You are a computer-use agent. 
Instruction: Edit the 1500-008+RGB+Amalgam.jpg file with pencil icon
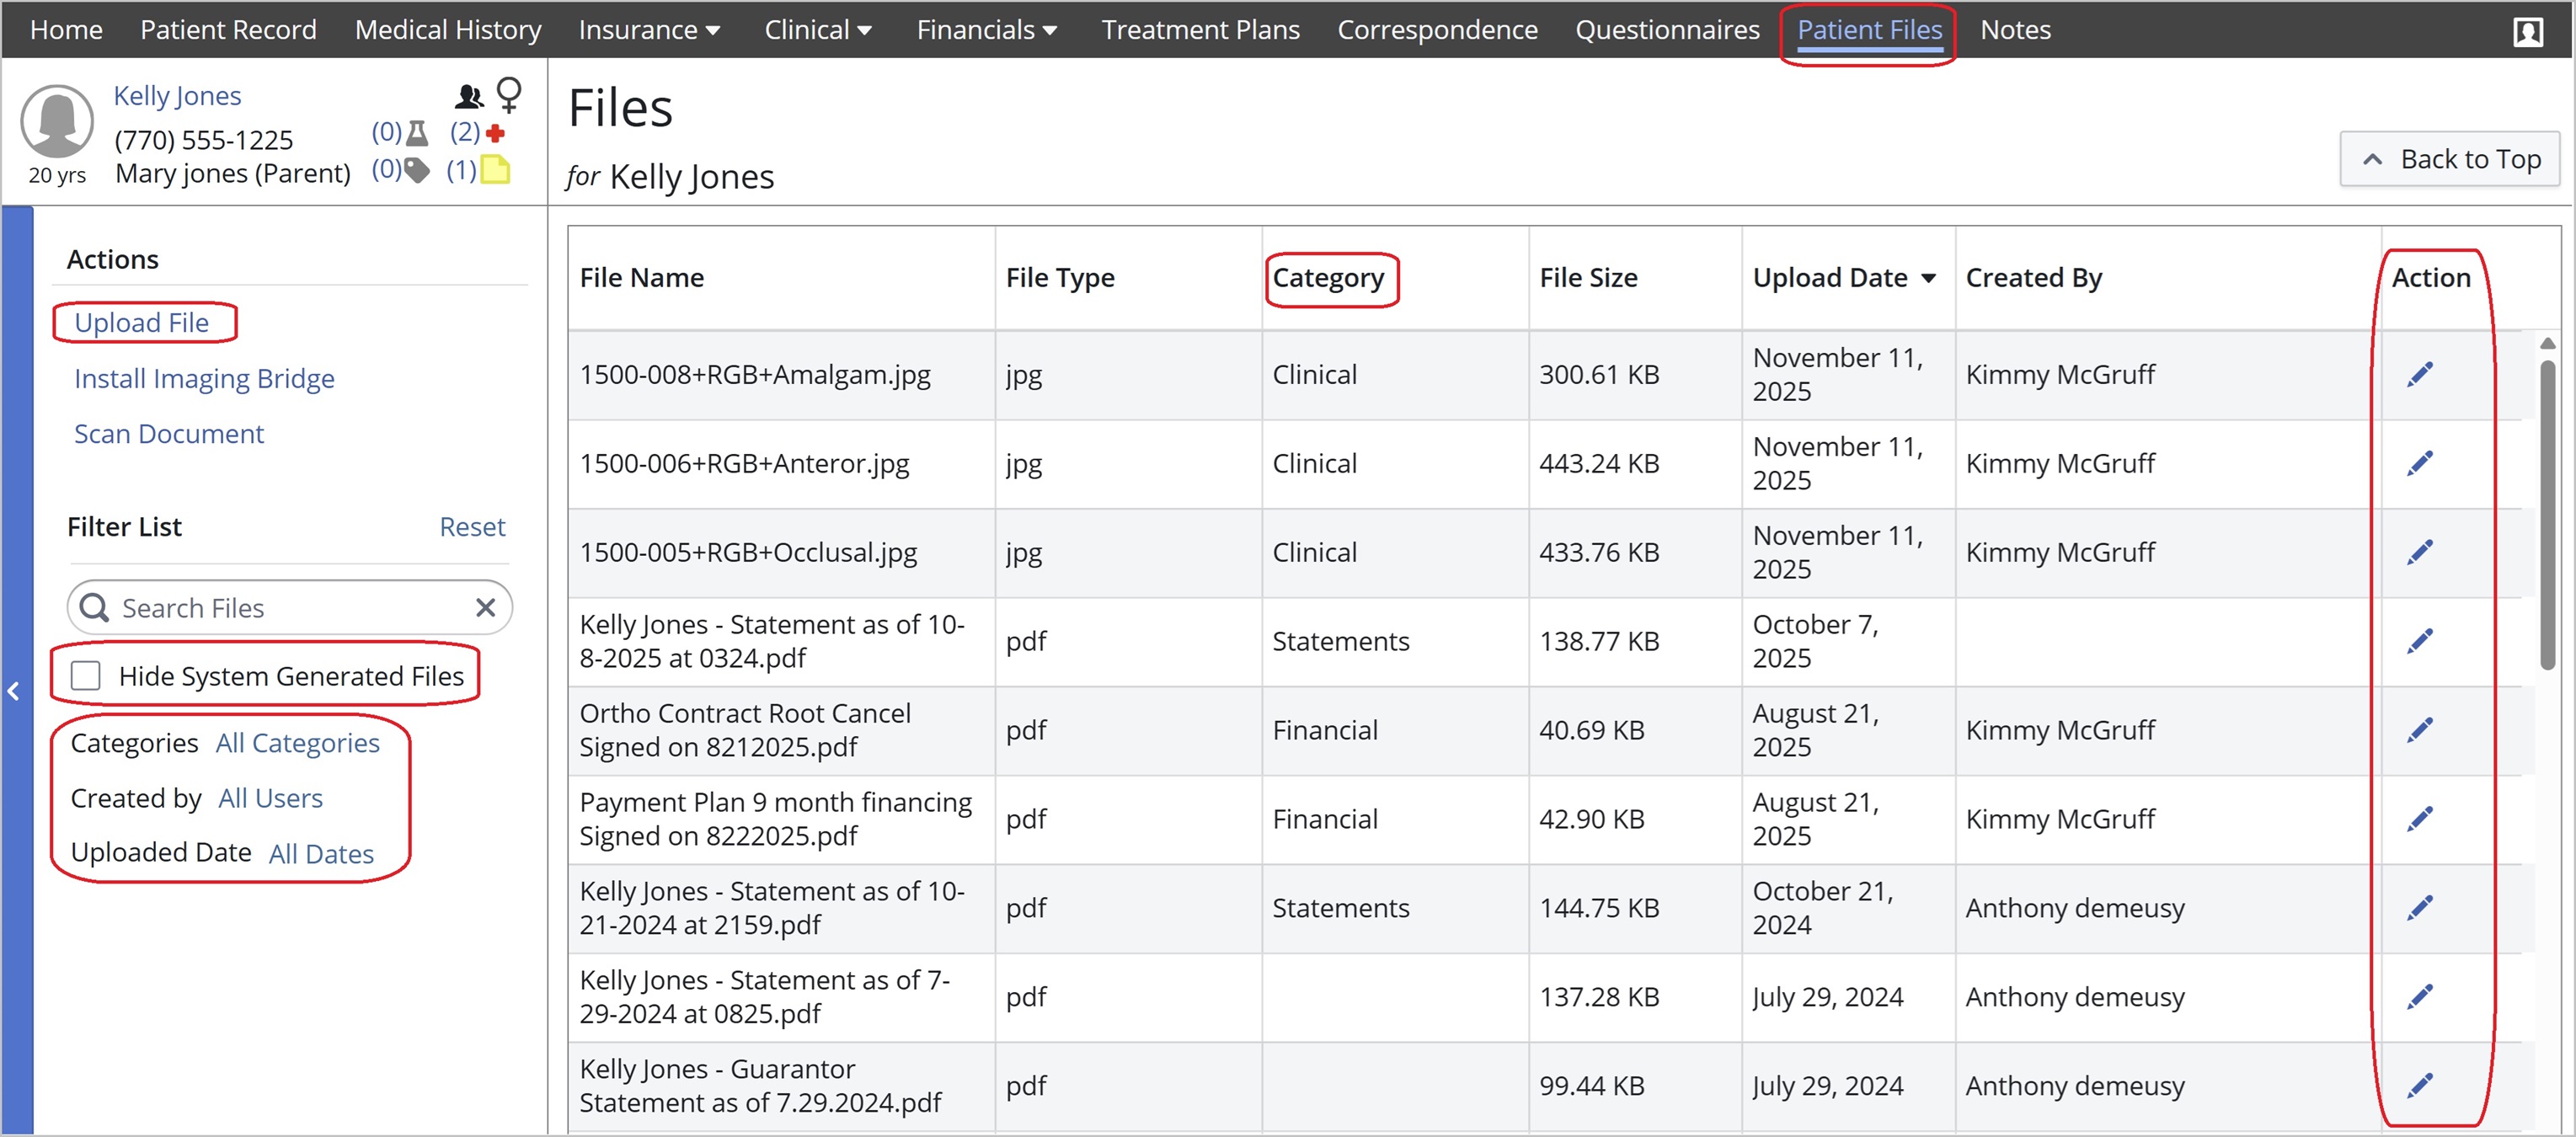click(2421, 374)
